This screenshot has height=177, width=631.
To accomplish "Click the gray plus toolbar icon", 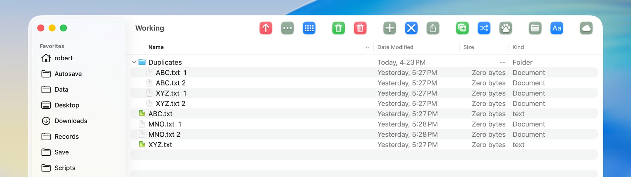I will [x=389, y=28].
